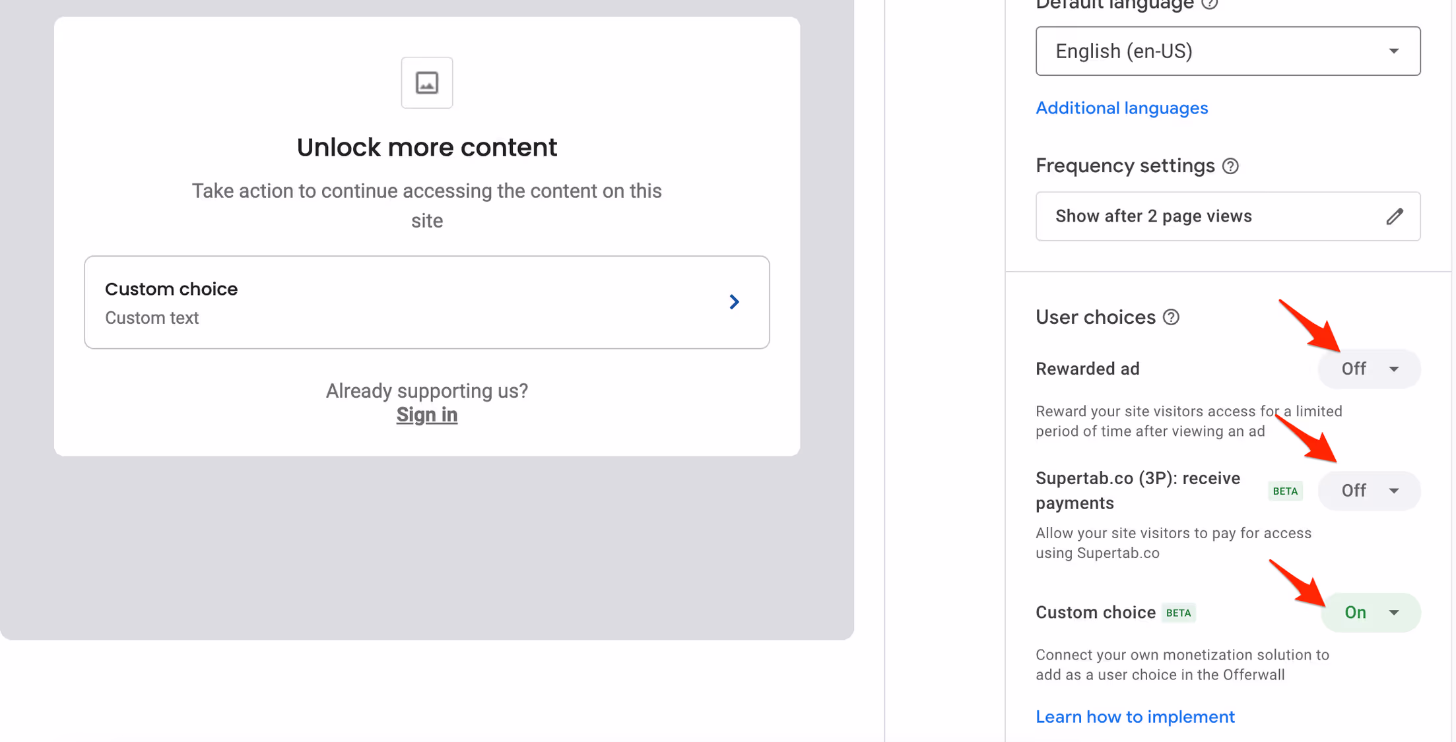Image resolution: width=1456 pixels, height=742 pixels.
Task: Click the Custom choice chevron arrow
Action: coord(734,302)
